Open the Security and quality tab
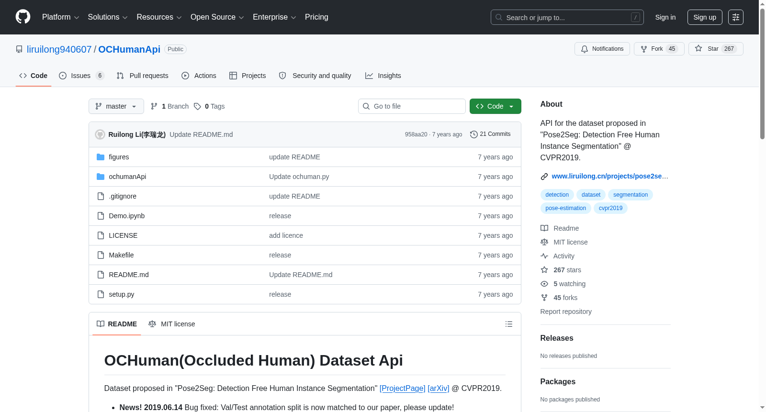766x412 pixels. pos(315,76)
